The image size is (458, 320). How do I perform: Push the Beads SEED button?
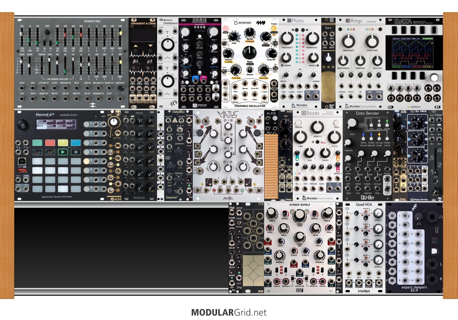click(x=337, y=122)
